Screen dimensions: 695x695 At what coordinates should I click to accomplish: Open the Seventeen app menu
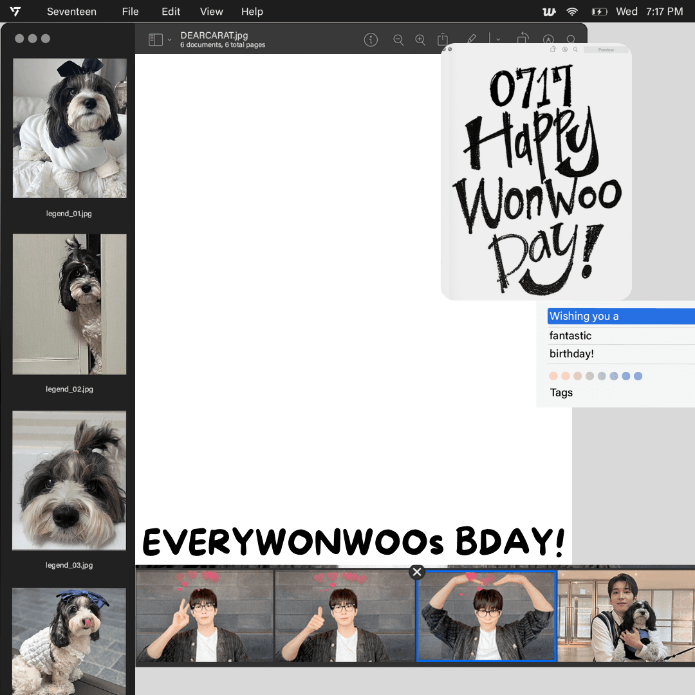(x=71, y=12)
